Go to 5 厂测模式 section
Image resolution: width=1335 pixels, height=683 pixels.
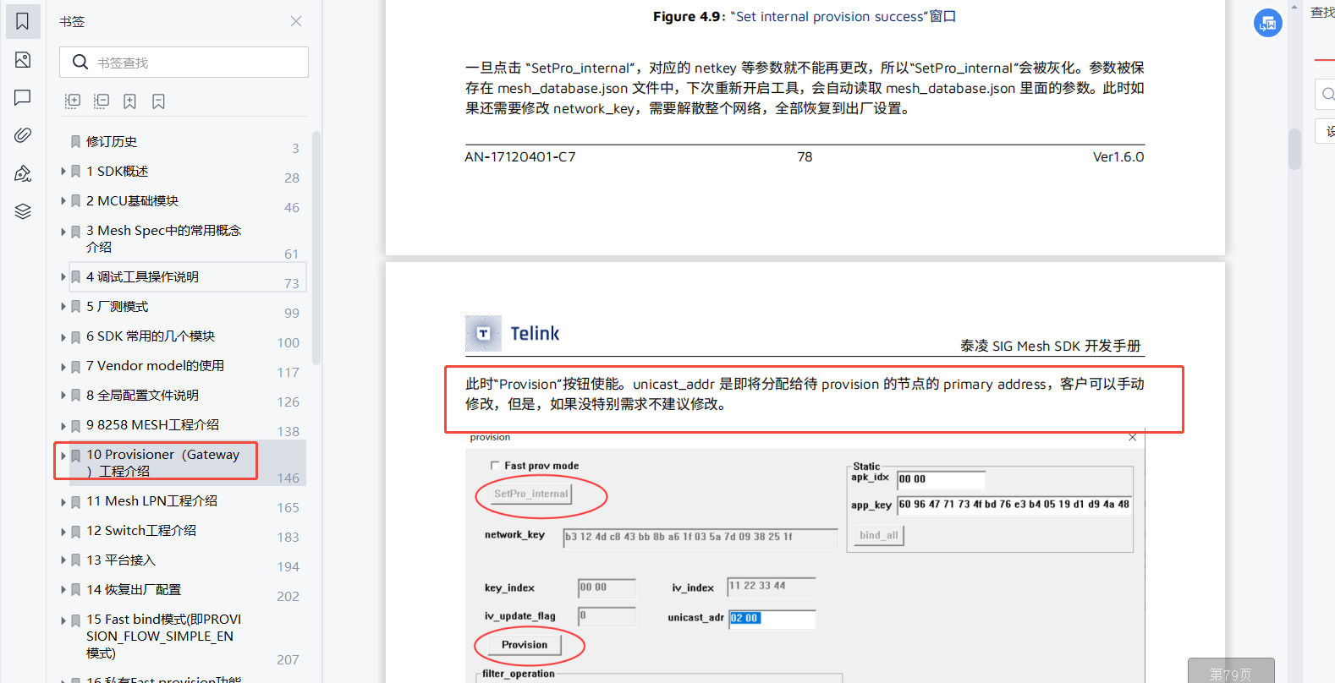click(x=117, y=306)
